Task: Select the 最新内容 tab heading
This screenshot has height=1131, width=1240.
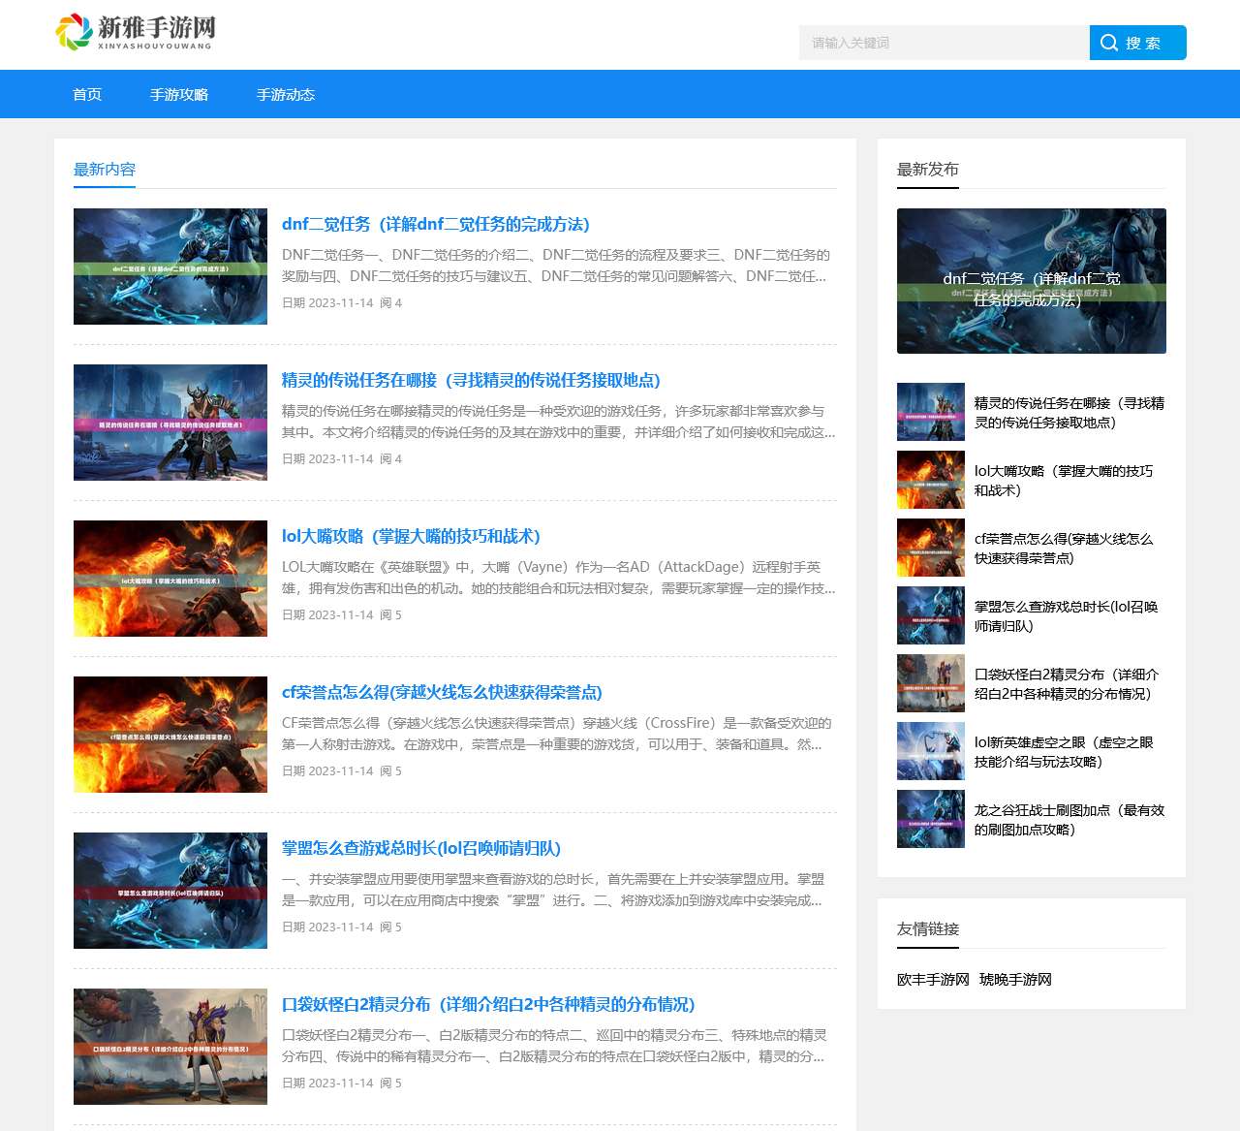Action: (x=105, y=170)
